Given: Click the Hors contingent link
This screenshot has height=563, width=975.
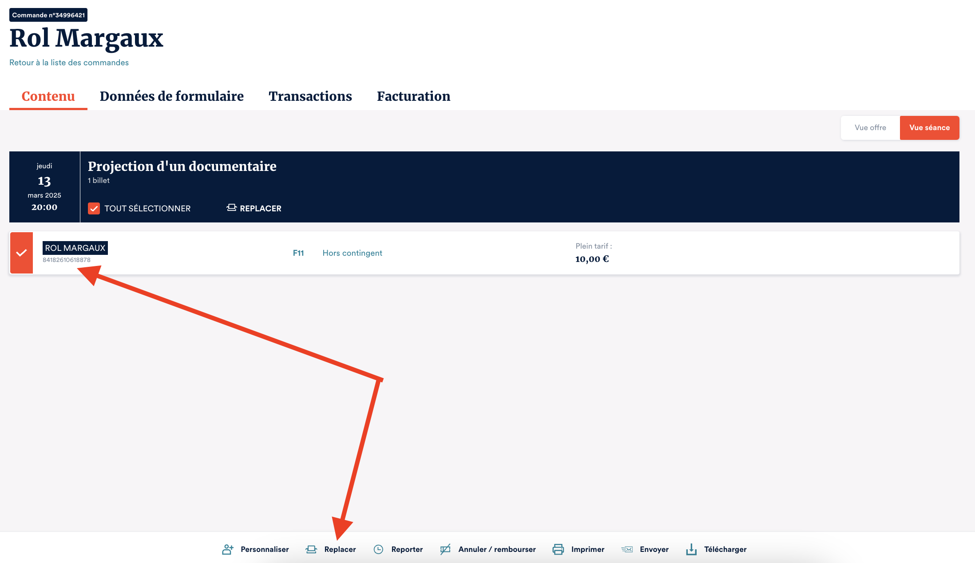Looking at the screenshot, I should point(352,253).
